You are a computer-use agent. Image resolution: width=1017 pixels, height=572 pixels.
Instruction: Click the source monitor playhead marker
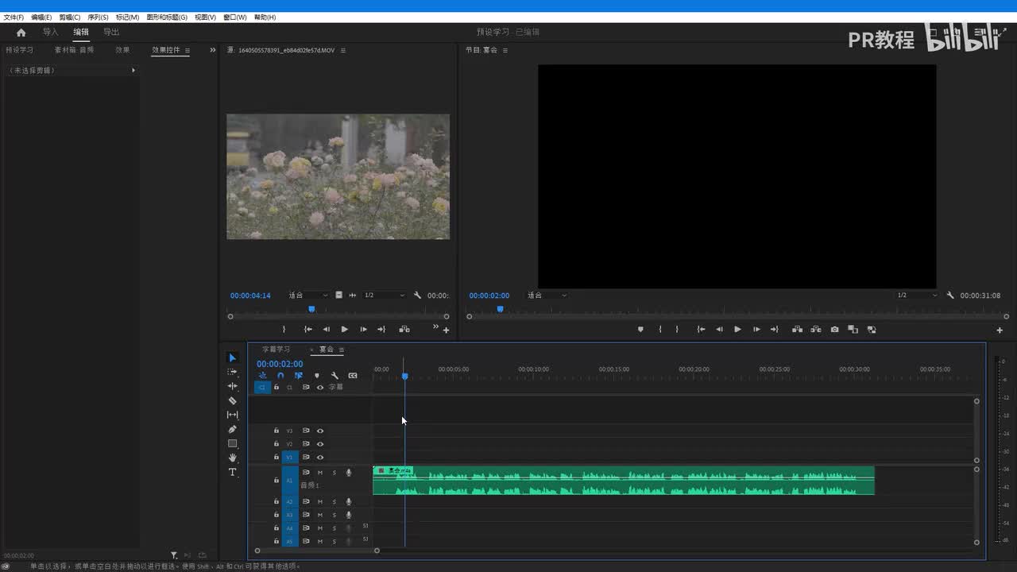coord(311,309)
